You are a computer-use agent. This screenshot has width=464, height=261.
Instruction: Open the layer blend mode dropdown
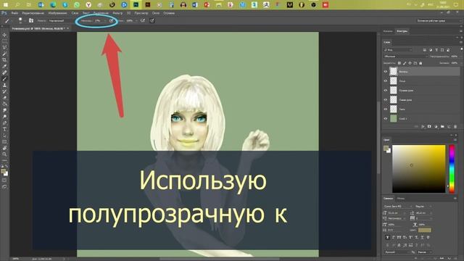(x=405, y=57)
